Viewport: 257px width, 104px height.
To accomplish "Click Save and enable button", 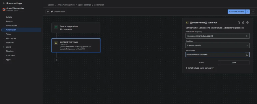I will [236, 11].
